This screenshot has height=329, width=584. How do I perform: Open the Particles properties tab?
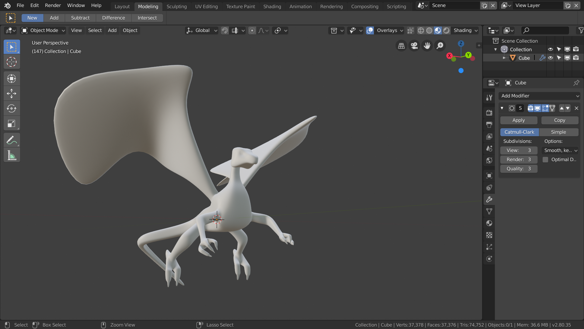[489, 247]
